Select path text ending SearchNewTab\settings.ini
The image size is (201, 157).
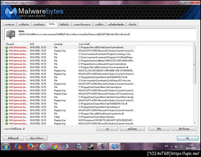coord(99,107)
